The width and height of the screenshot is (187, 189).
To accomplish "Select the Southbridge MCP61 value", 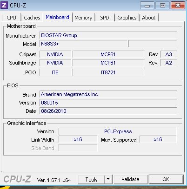I will tap(108, 63).
